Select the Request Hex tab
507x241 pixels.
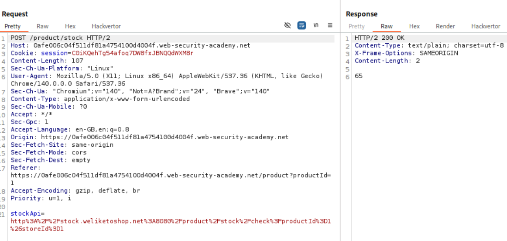[x=70, y=26]
